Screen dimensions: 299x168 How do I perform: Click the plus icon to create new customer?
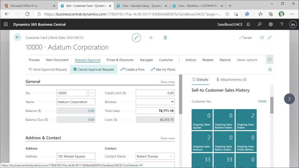(x=151, y=38)
